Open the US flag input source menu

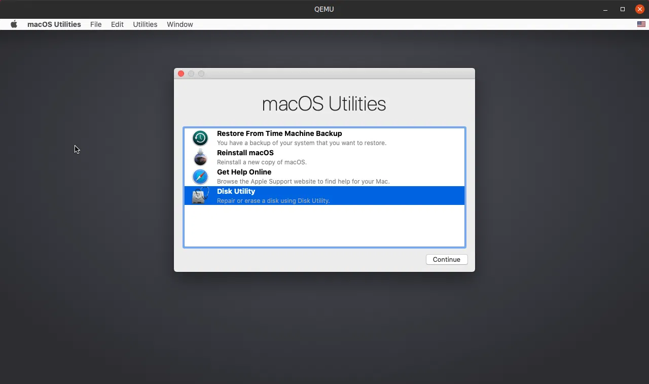pos(641,24)
